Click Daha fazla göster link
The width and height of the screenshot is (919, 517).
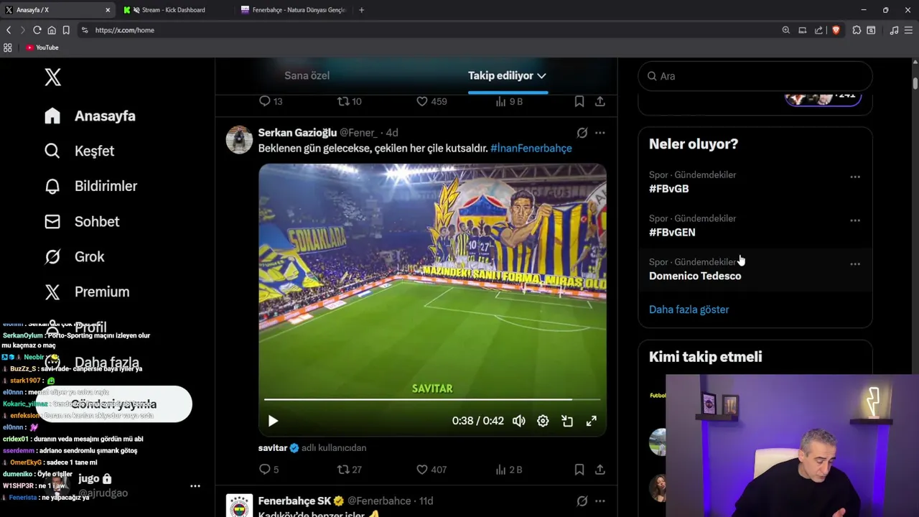coord(689,309)
